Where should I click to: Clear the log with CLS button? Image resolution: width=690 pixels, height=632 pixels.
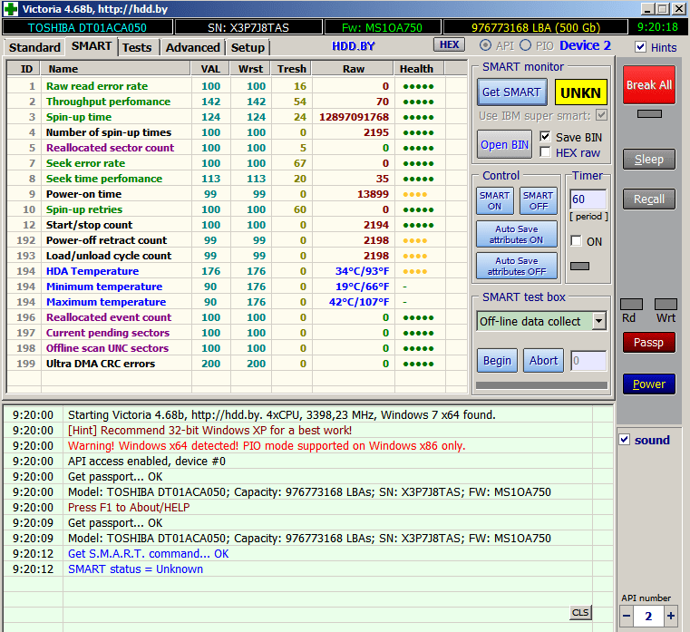(580, 612)
